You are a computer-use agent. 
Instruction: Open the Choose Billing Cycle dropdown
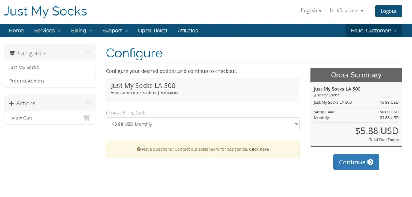[x=203, y=124]
